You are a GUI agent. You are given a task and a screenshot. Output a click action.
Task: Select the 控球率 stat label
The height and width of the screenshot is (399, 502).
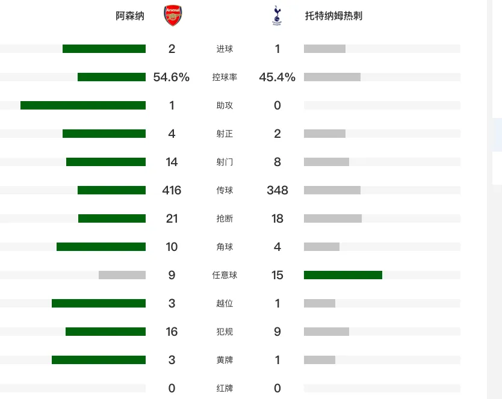(x=225, y=77)
